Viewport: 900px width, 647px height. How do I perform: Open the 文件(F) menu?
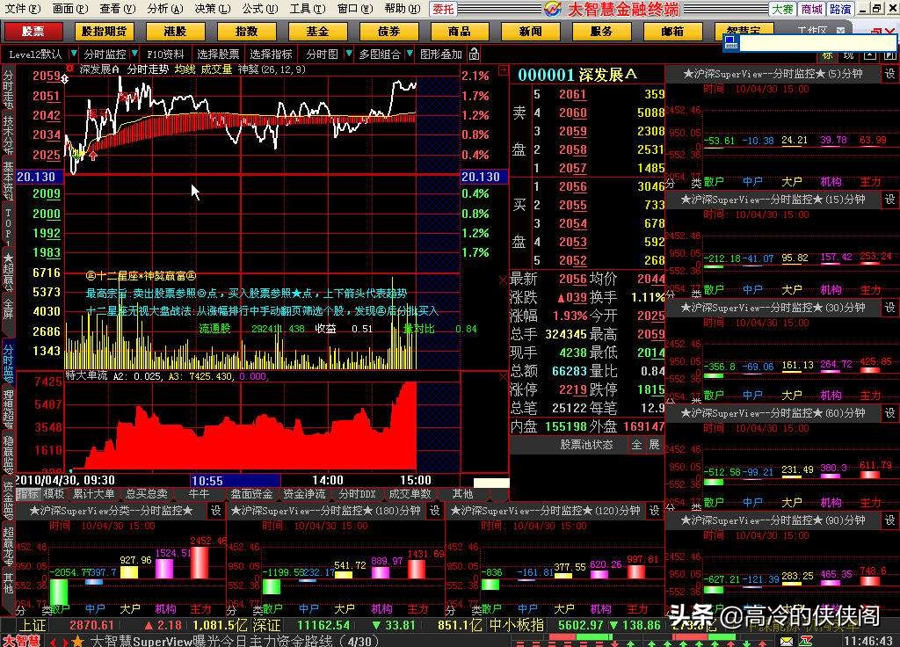(x=22, y=9)
